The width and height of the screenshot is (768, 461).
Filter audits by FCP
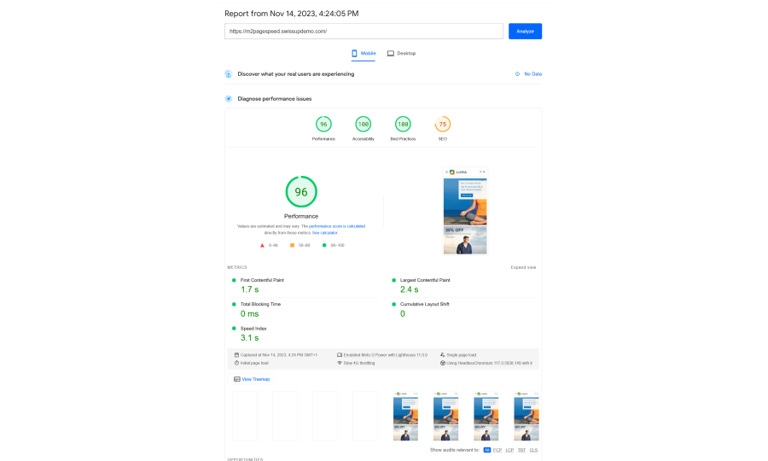click(498, 449)
